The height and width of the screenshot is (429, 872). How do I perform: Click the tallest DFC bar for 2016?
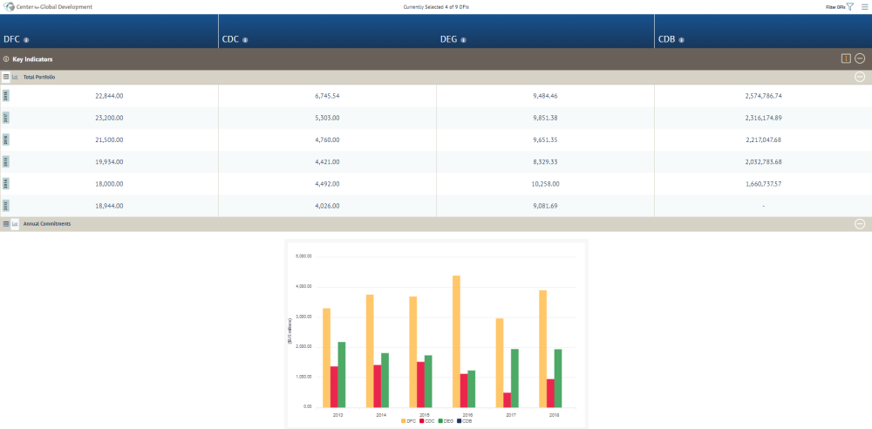pyautogui.click(x=456, y=341)
